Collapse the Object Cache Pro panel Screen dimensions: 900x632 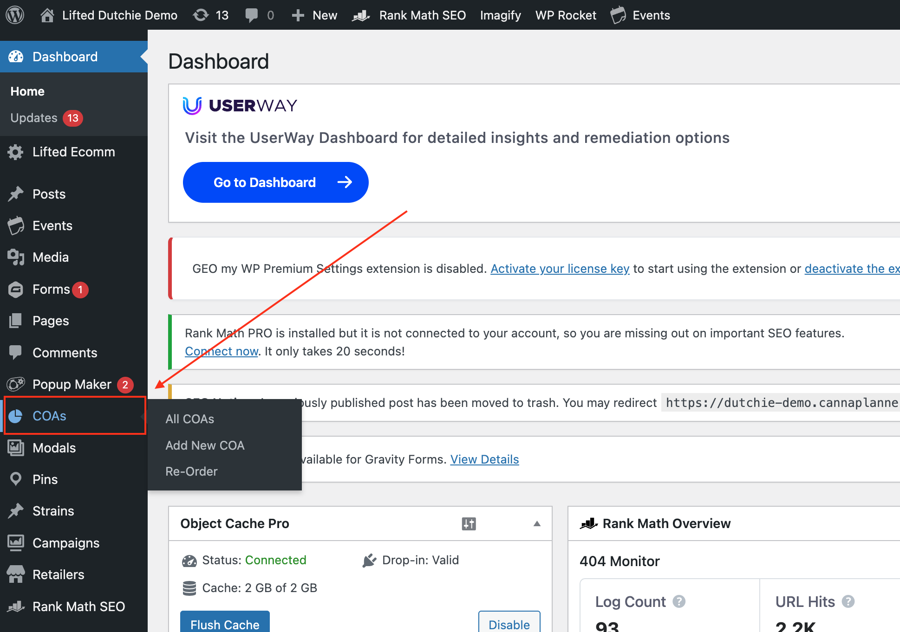(x=537, y=524)
